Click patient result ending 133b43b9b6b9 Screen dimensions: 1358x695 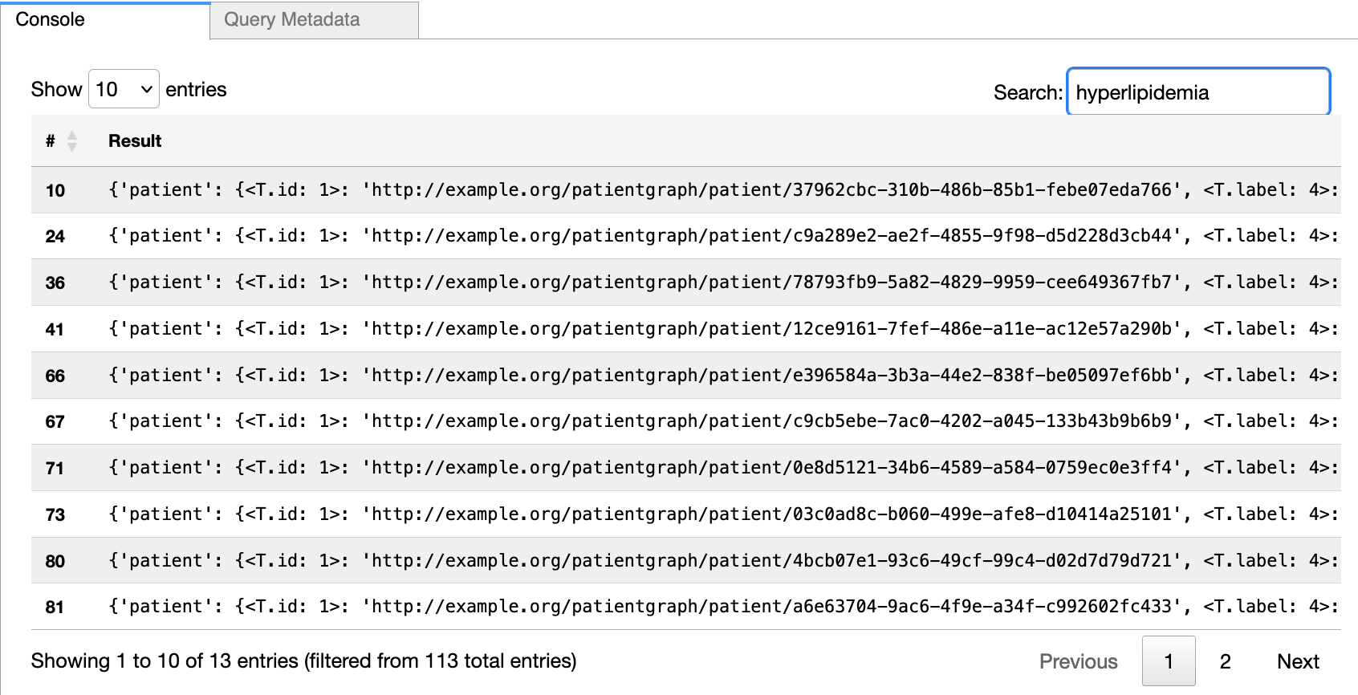(723, 421)
